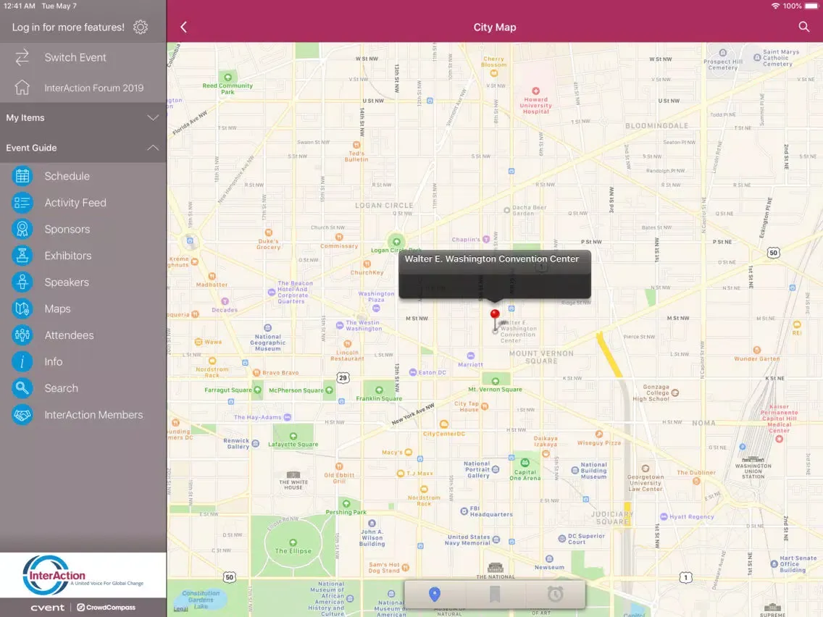Go back using the header chevron
This screenshot has height=617, width=823.
click(x=183, y=28)
